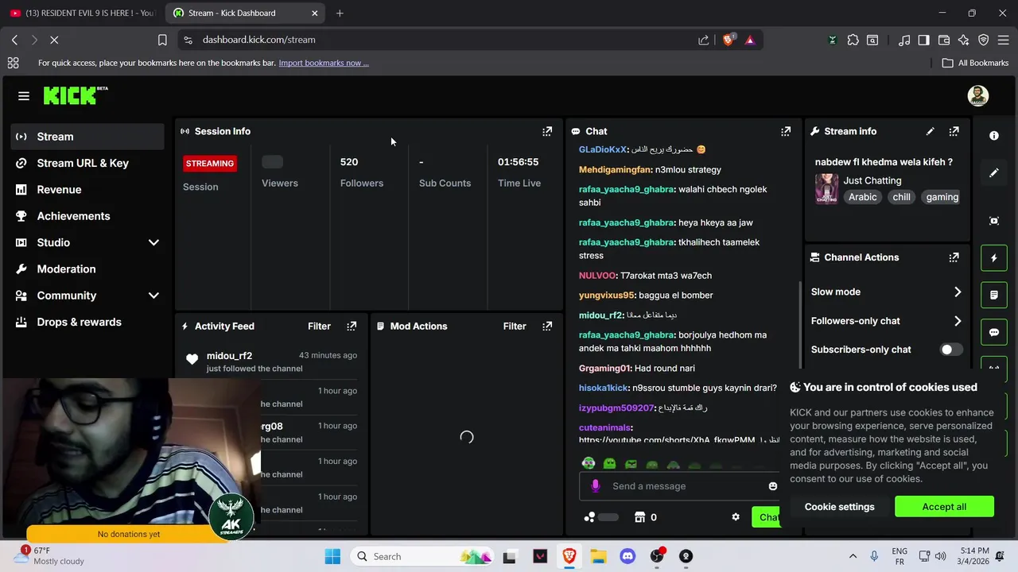The width and height of the screenshot is (1018, 572).
Task: Open the Activity Feed Filter
Action: (319, 326)
